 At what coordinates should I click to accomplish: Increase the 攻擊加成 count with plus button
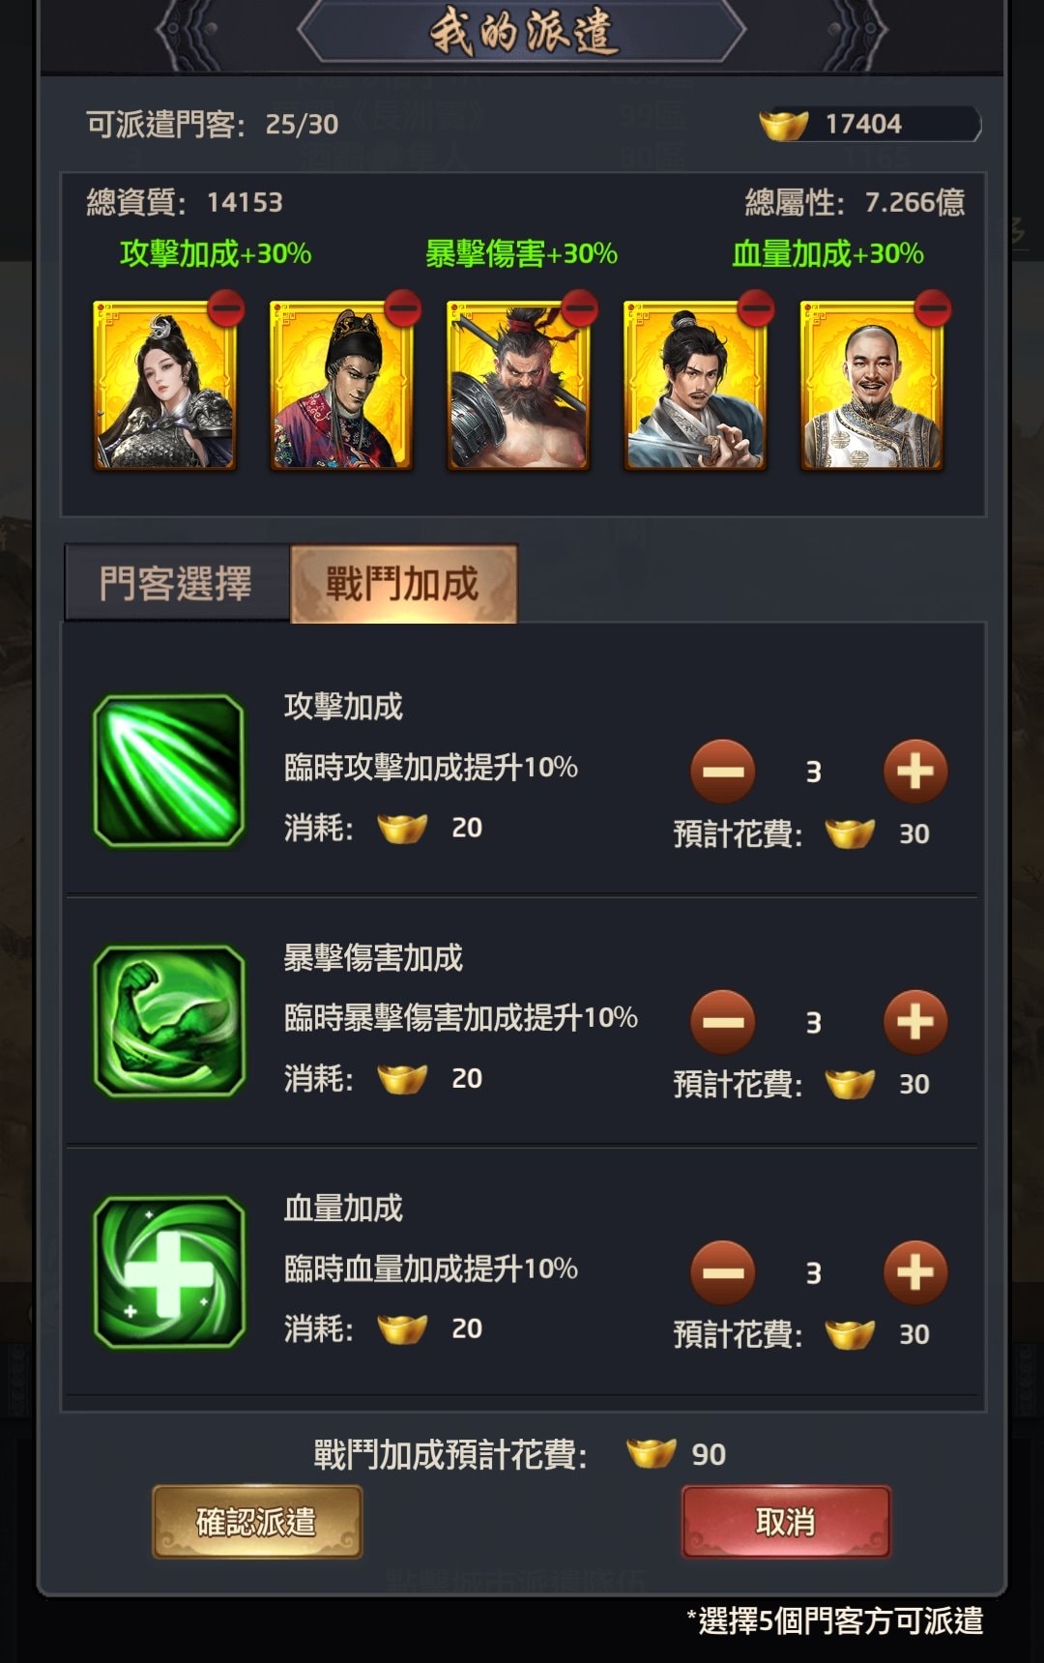tap(914, 771)
